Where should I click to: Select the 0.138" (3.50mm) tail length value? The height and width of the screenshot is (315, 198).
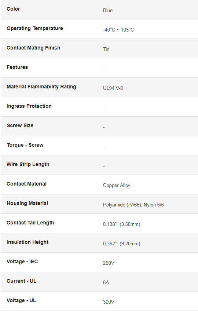121,224
